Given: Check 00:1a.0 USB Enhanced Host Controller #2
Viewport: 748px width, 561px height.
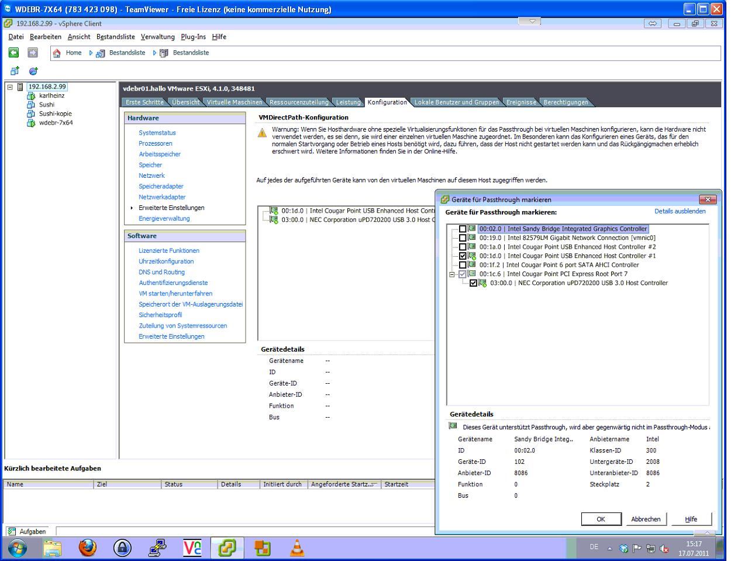Looking at the screenshot, I should pyautogui.click(x=463, y=247).
